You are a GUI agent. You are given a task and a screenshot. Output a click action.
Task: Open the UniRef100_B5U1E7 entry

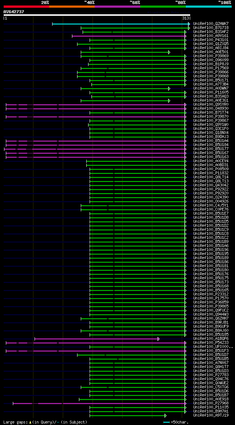[x=211, y=214]
